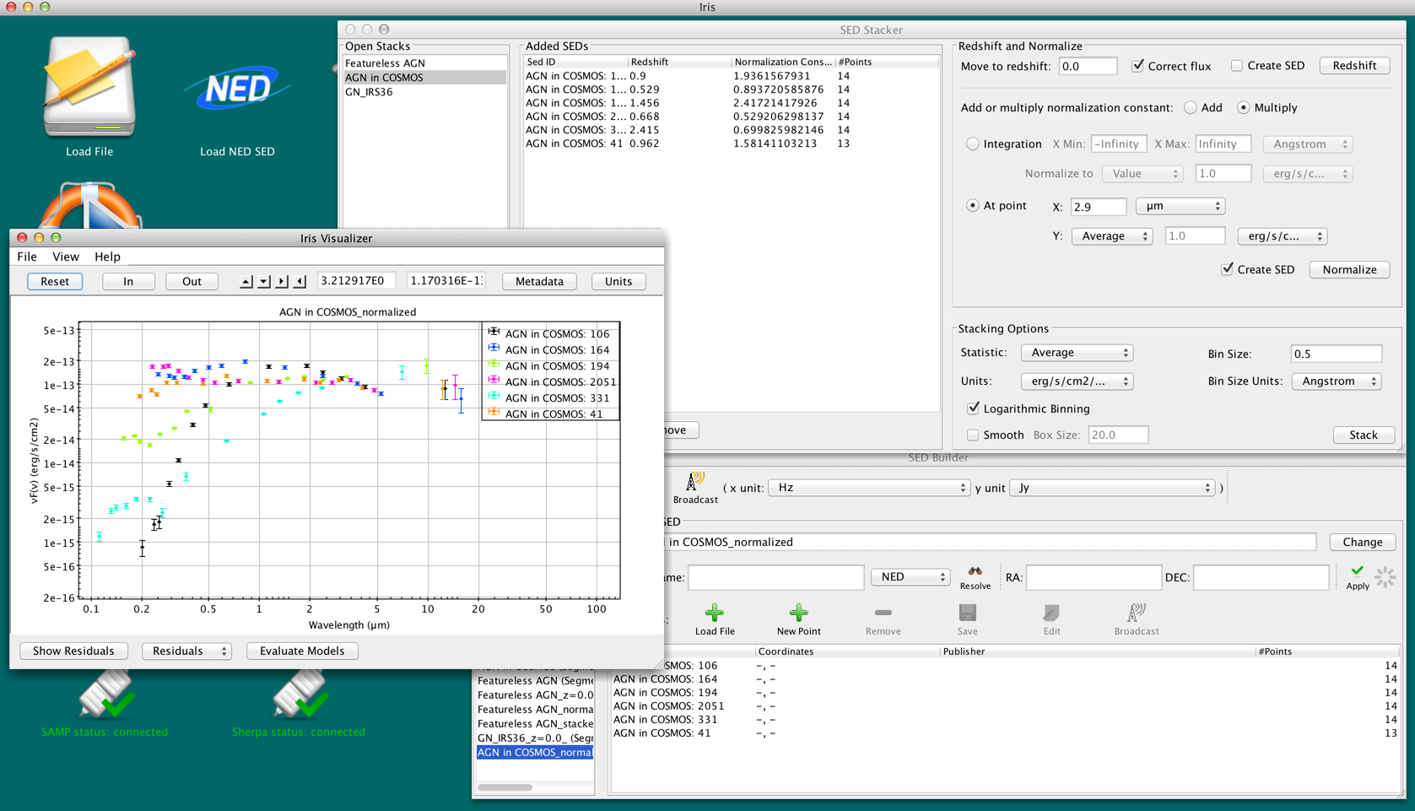Select the Add radio button

[x=1190, y=107]
